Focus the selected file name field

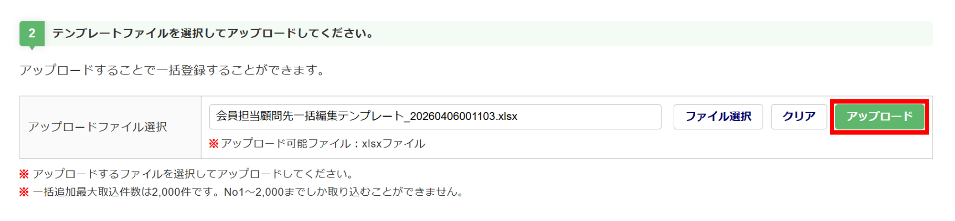point(435,117)
